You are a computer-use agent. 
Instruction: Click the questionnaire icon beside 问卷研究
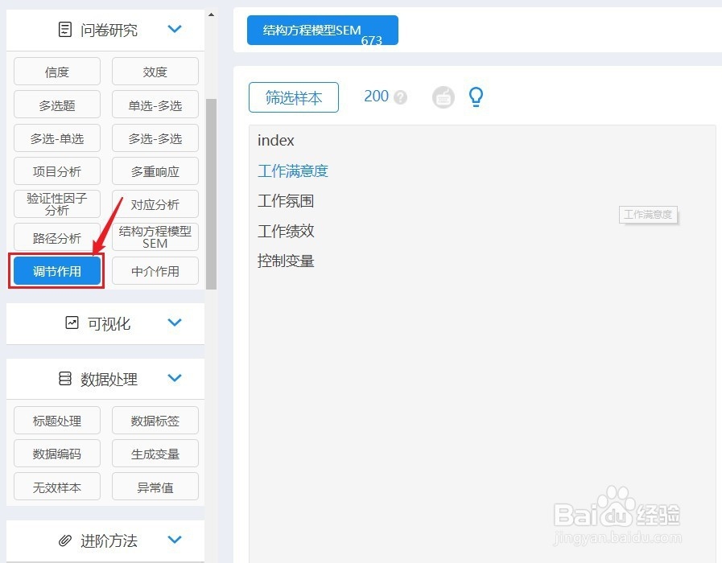click(65, 30)
